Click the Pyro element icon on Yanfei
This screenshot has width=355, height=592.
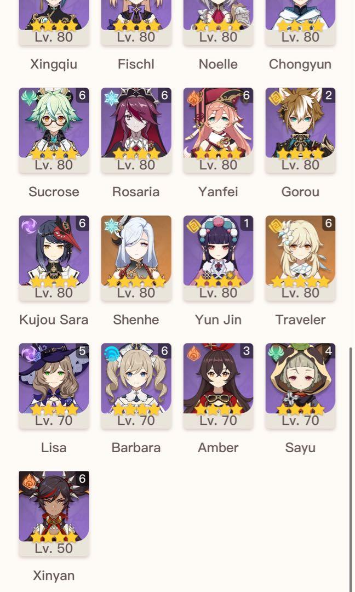coord(194,99)
